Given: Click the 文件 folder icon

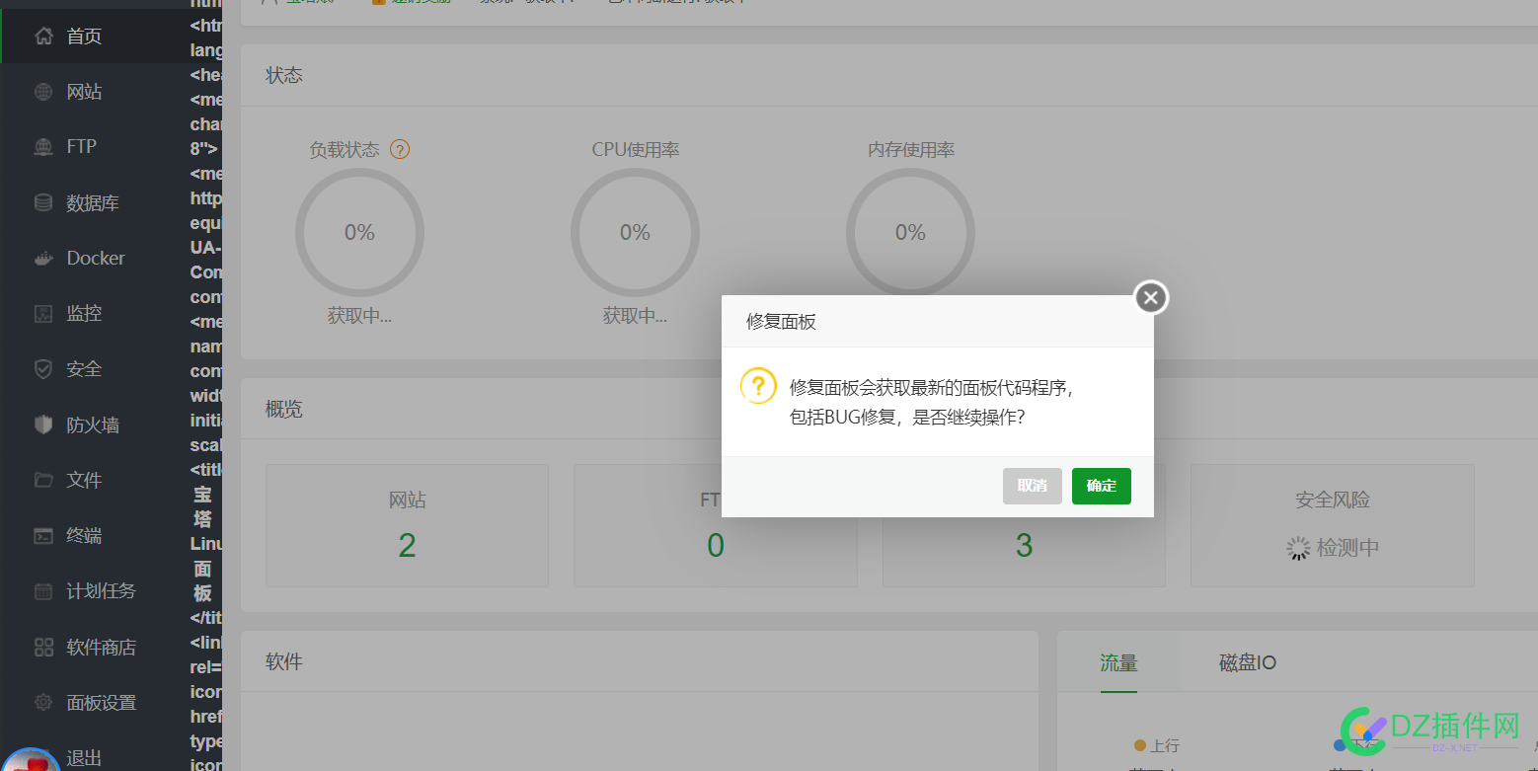Looking at the screenshot, I should pyautogui.click(x=43, y=480).
